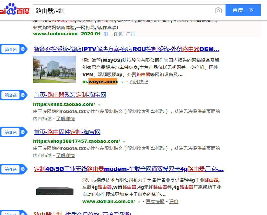
Task: Click the 百度一下 search button
Action: 243,10
